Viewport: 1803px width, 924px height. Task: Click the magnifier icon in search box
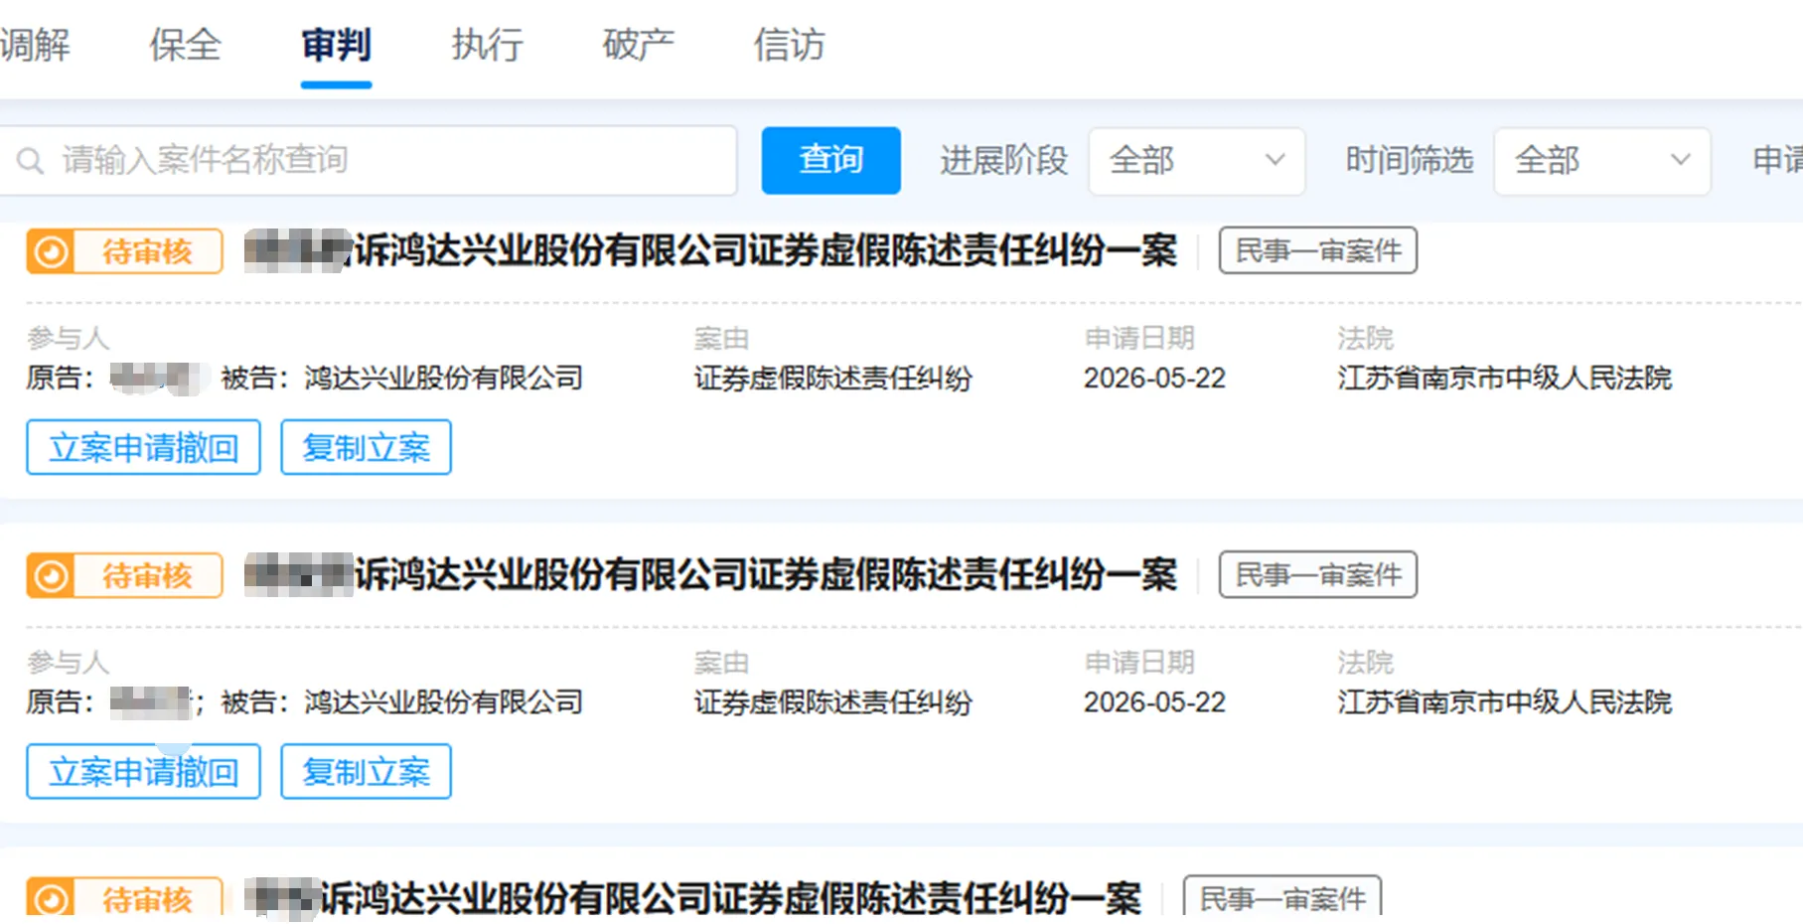pyautogui.click(x=30, y=161)
